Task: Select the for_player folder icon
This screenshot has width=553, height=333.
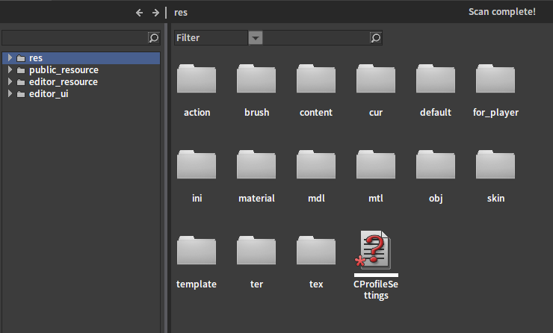Action: [x=495, y=78]
